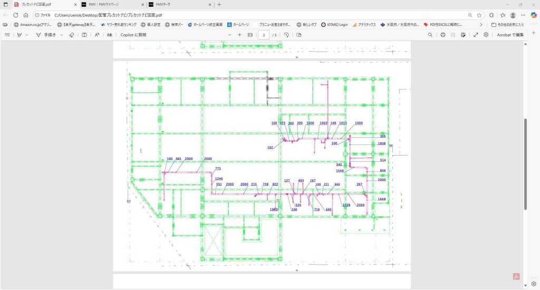Open その他のお気に入り folder
The width and height of the screenshot is (540, 290).
508,25
